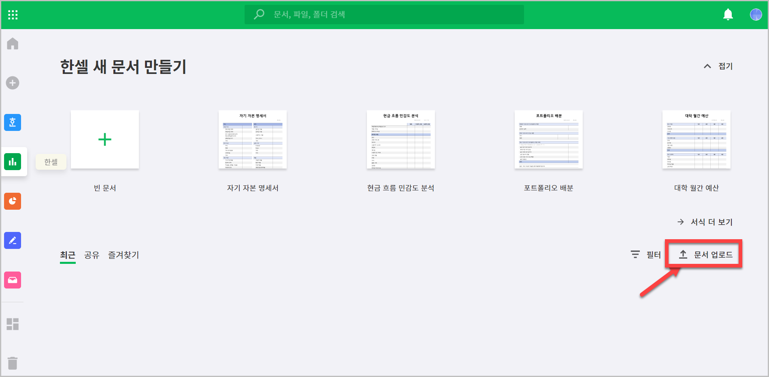
Task: Click the 서식 더 보기 link
Action: pos(711,222)
